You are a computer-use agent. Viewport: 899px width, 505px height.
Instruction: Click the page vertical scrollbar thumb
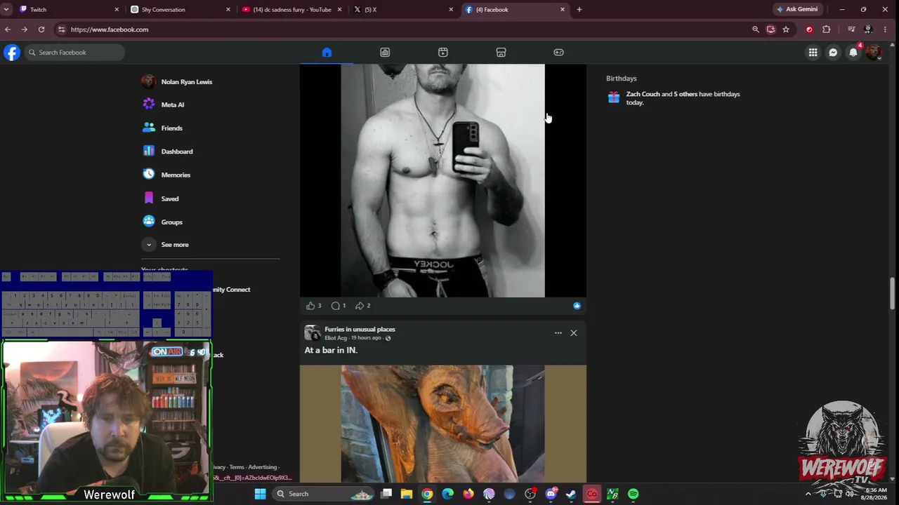pyautogui.click(x=893, y=292)
